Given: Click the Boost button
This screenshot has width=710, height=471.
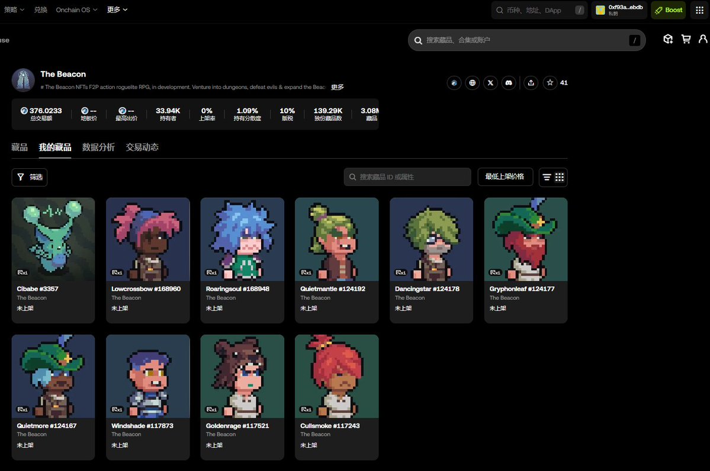Looking at the screenshot, I should 669,10.
